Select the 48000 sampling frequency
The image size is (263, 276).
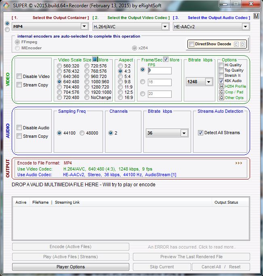(82, 133)
